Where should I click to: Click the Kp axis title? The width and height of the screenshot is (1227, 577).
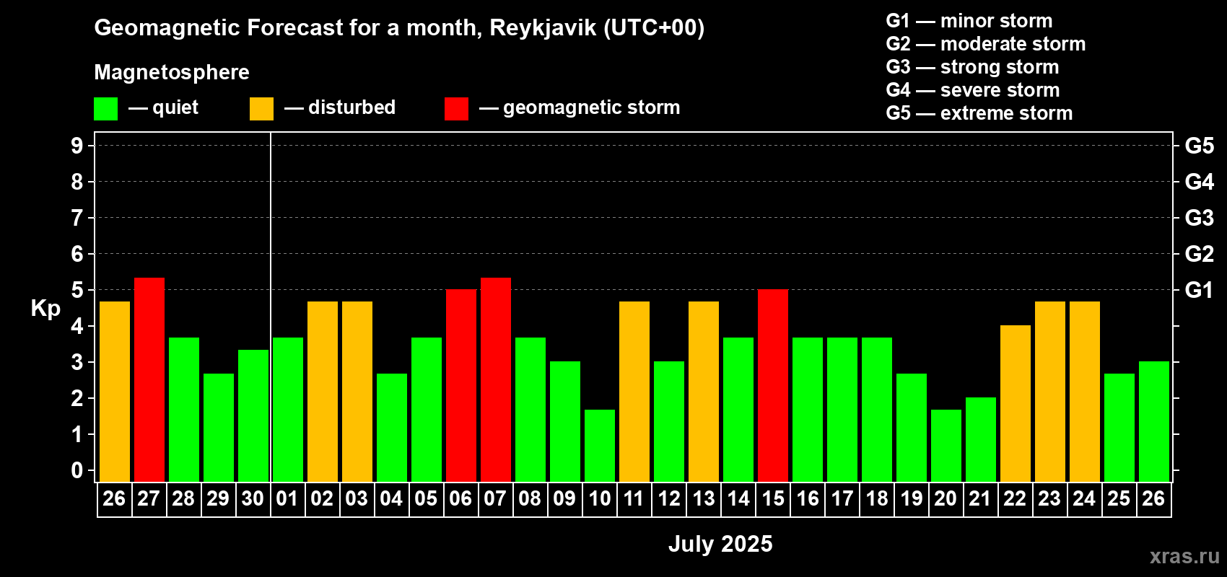pyautogui.click(x=45, y=309)
